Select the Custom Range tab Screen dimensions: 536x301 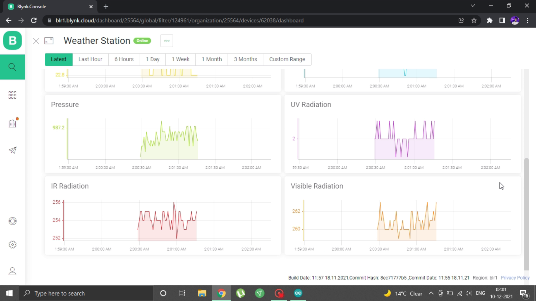point(287,59)
